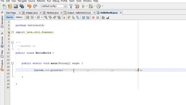The width and height of the screenshot is (186, 105).
Task: Open the Debug Project dropdown arrow
Action: click(x=95, y=6)
